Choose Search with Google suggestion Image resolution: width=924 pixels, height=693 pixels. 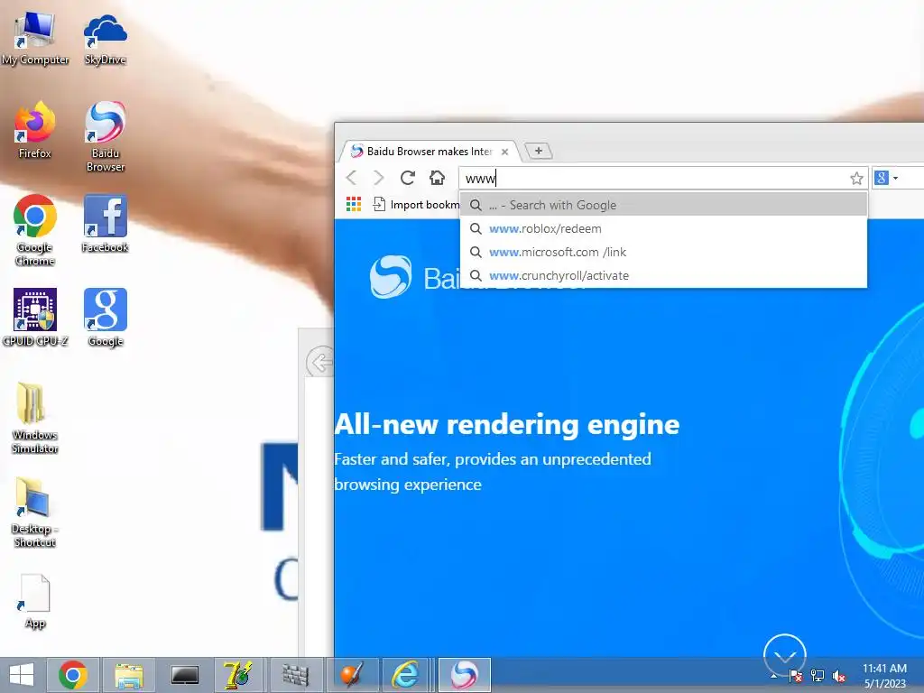(663, 205)
